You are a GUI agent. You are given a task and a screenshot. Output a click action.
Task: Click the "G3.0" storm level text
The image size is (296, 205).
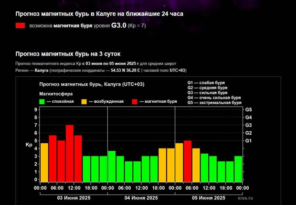(x=119, y=26)
